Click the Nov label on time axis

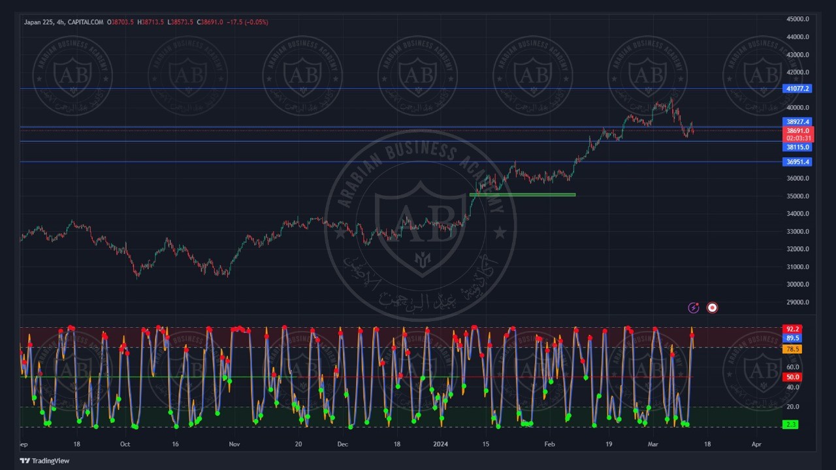(234, 444)
